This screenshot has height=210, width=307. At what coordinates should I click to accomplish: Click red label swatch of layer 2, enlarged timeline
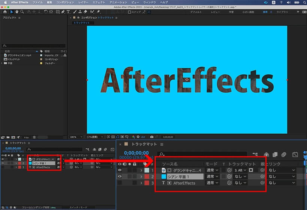(147, 177)
